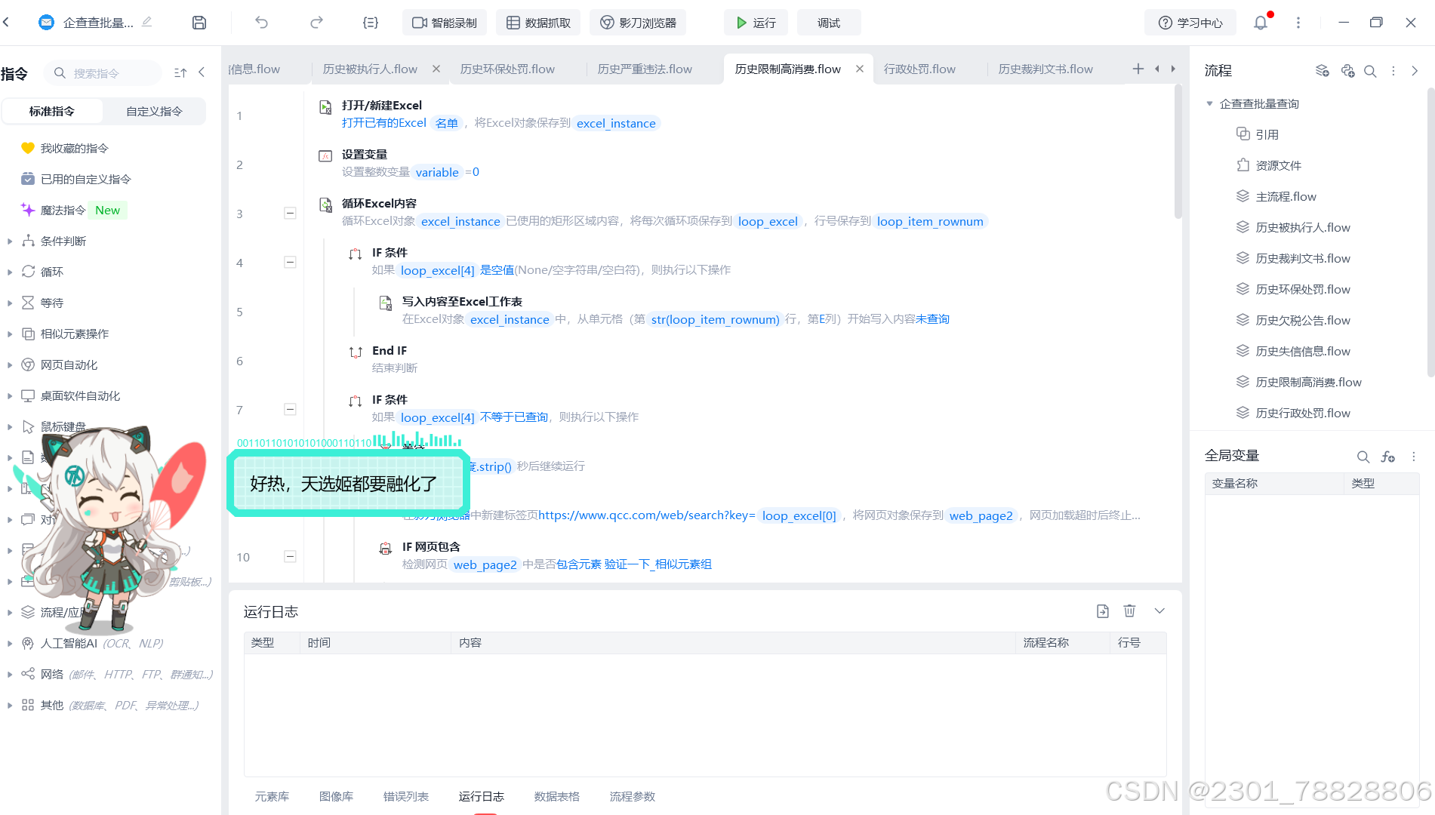Open the three-dot more menu in title bar
This screenshot has height=815, width=1435.
(1298, 23)
